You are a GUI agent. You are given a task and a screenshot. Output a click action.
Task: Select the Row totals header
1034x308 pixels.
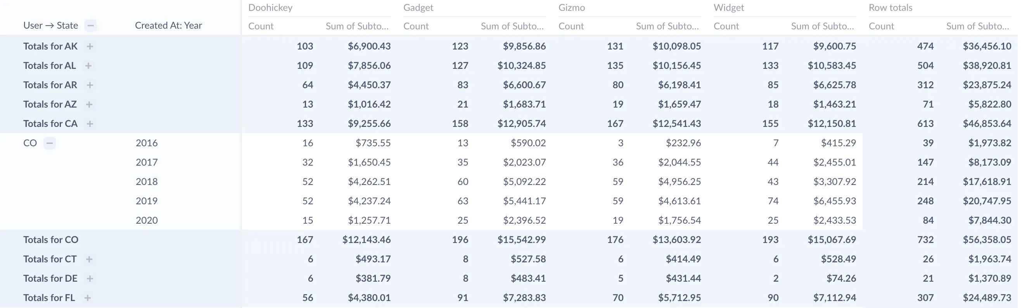coord(890,8)
